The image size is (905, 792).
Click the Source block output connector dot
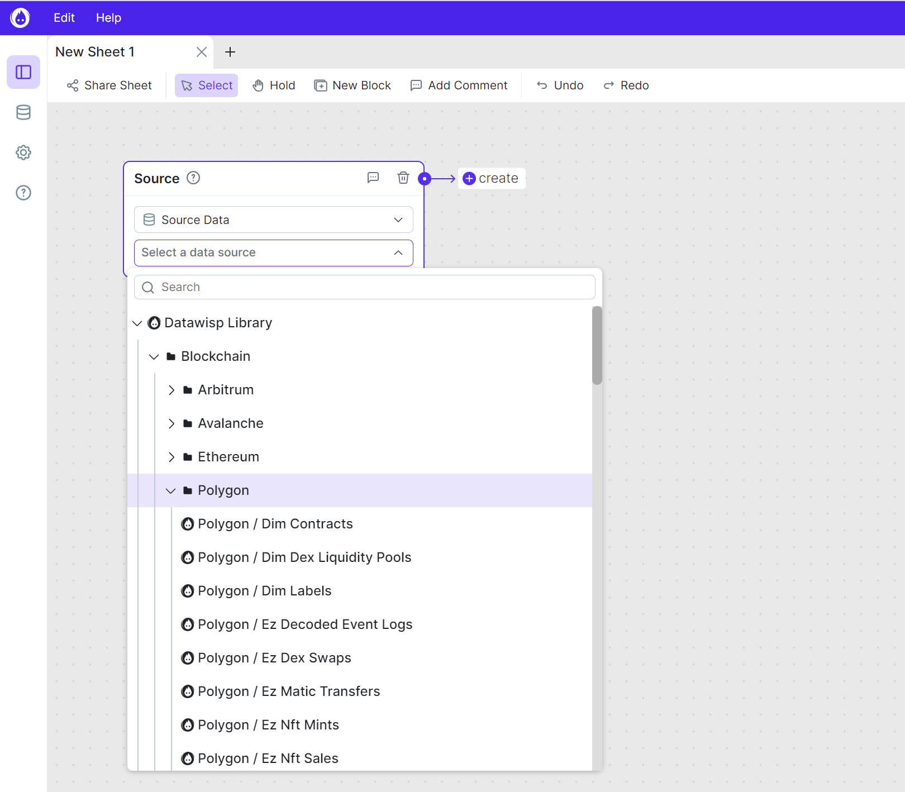[425, 179]
